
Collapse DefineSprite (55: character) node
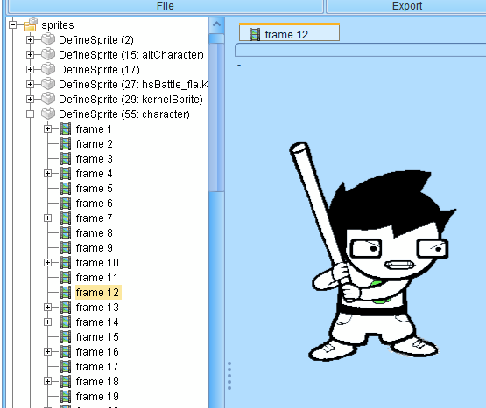pyautogui.click(x=30, y=114)
